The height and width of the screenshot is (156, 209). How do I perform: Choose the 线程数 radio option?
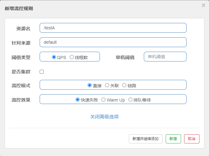(72, 57)
